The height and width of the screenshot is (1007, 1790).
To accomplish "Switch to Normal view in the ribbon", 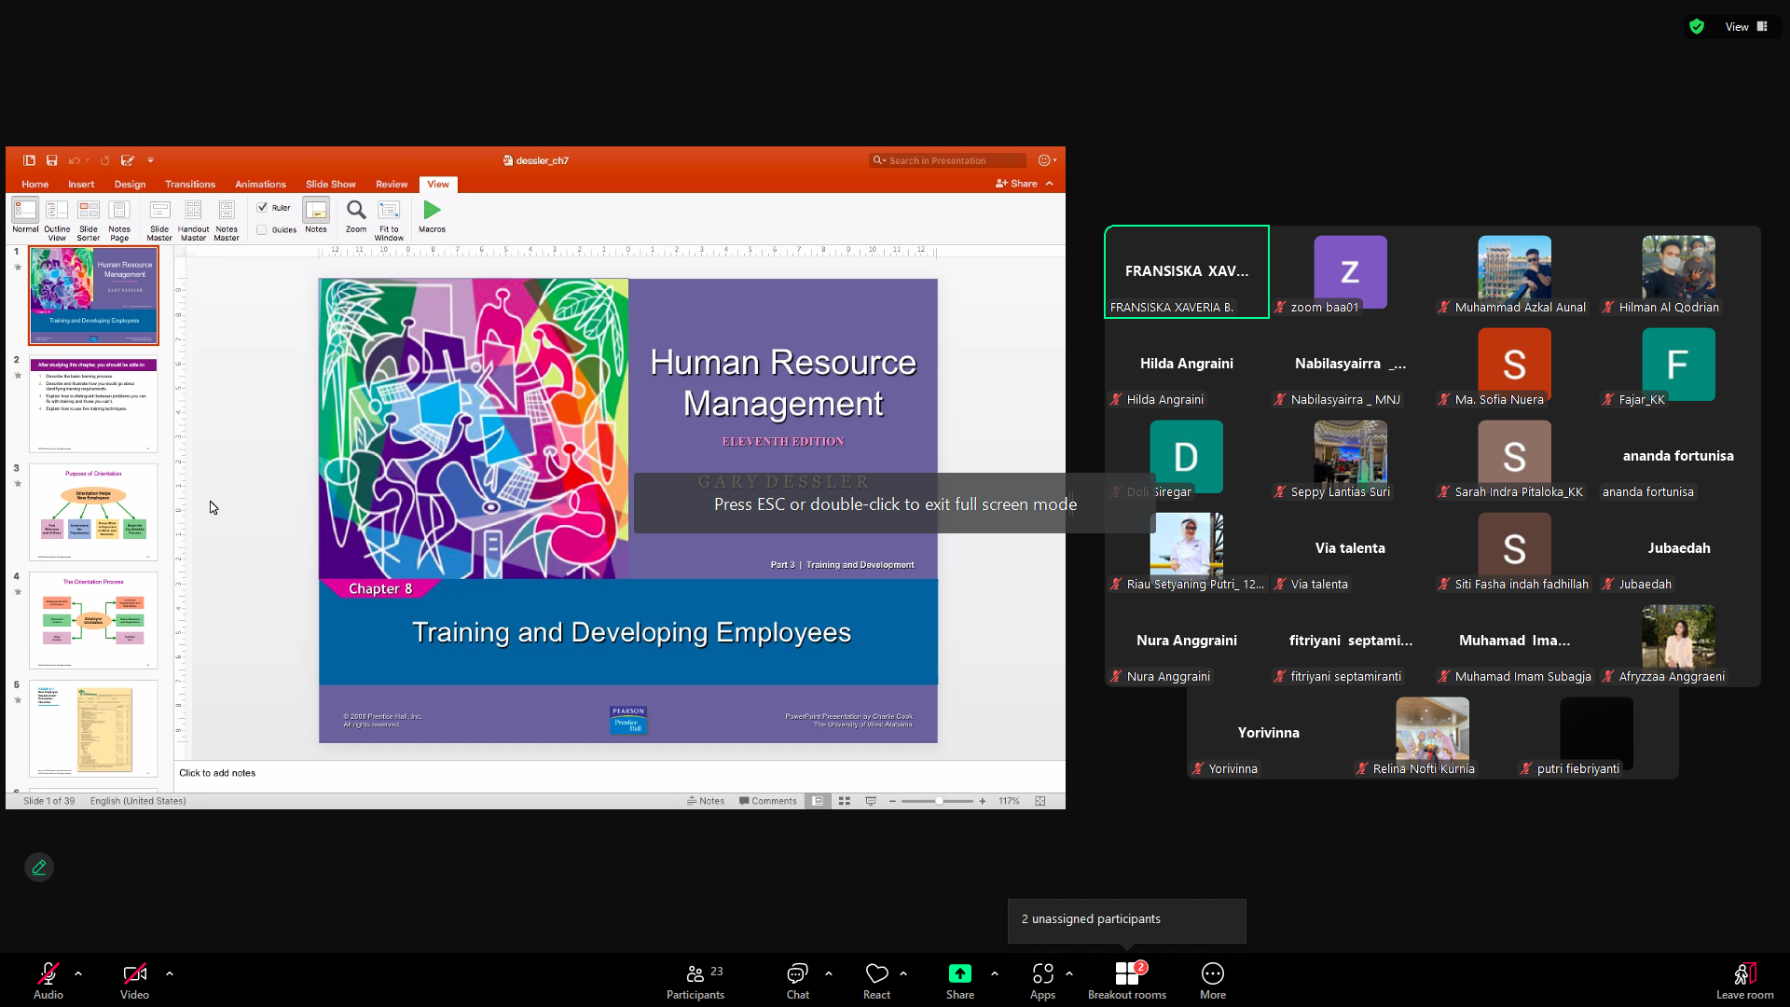I will [25, 216].
